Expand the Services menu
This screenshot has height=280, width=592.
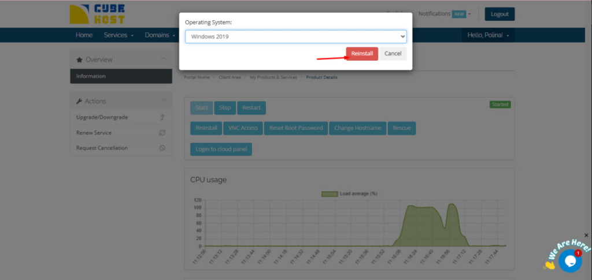[119, 35]
